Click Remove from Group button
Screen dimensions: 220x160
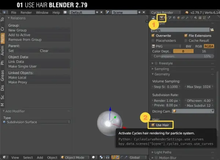click(x=38, y=40)
